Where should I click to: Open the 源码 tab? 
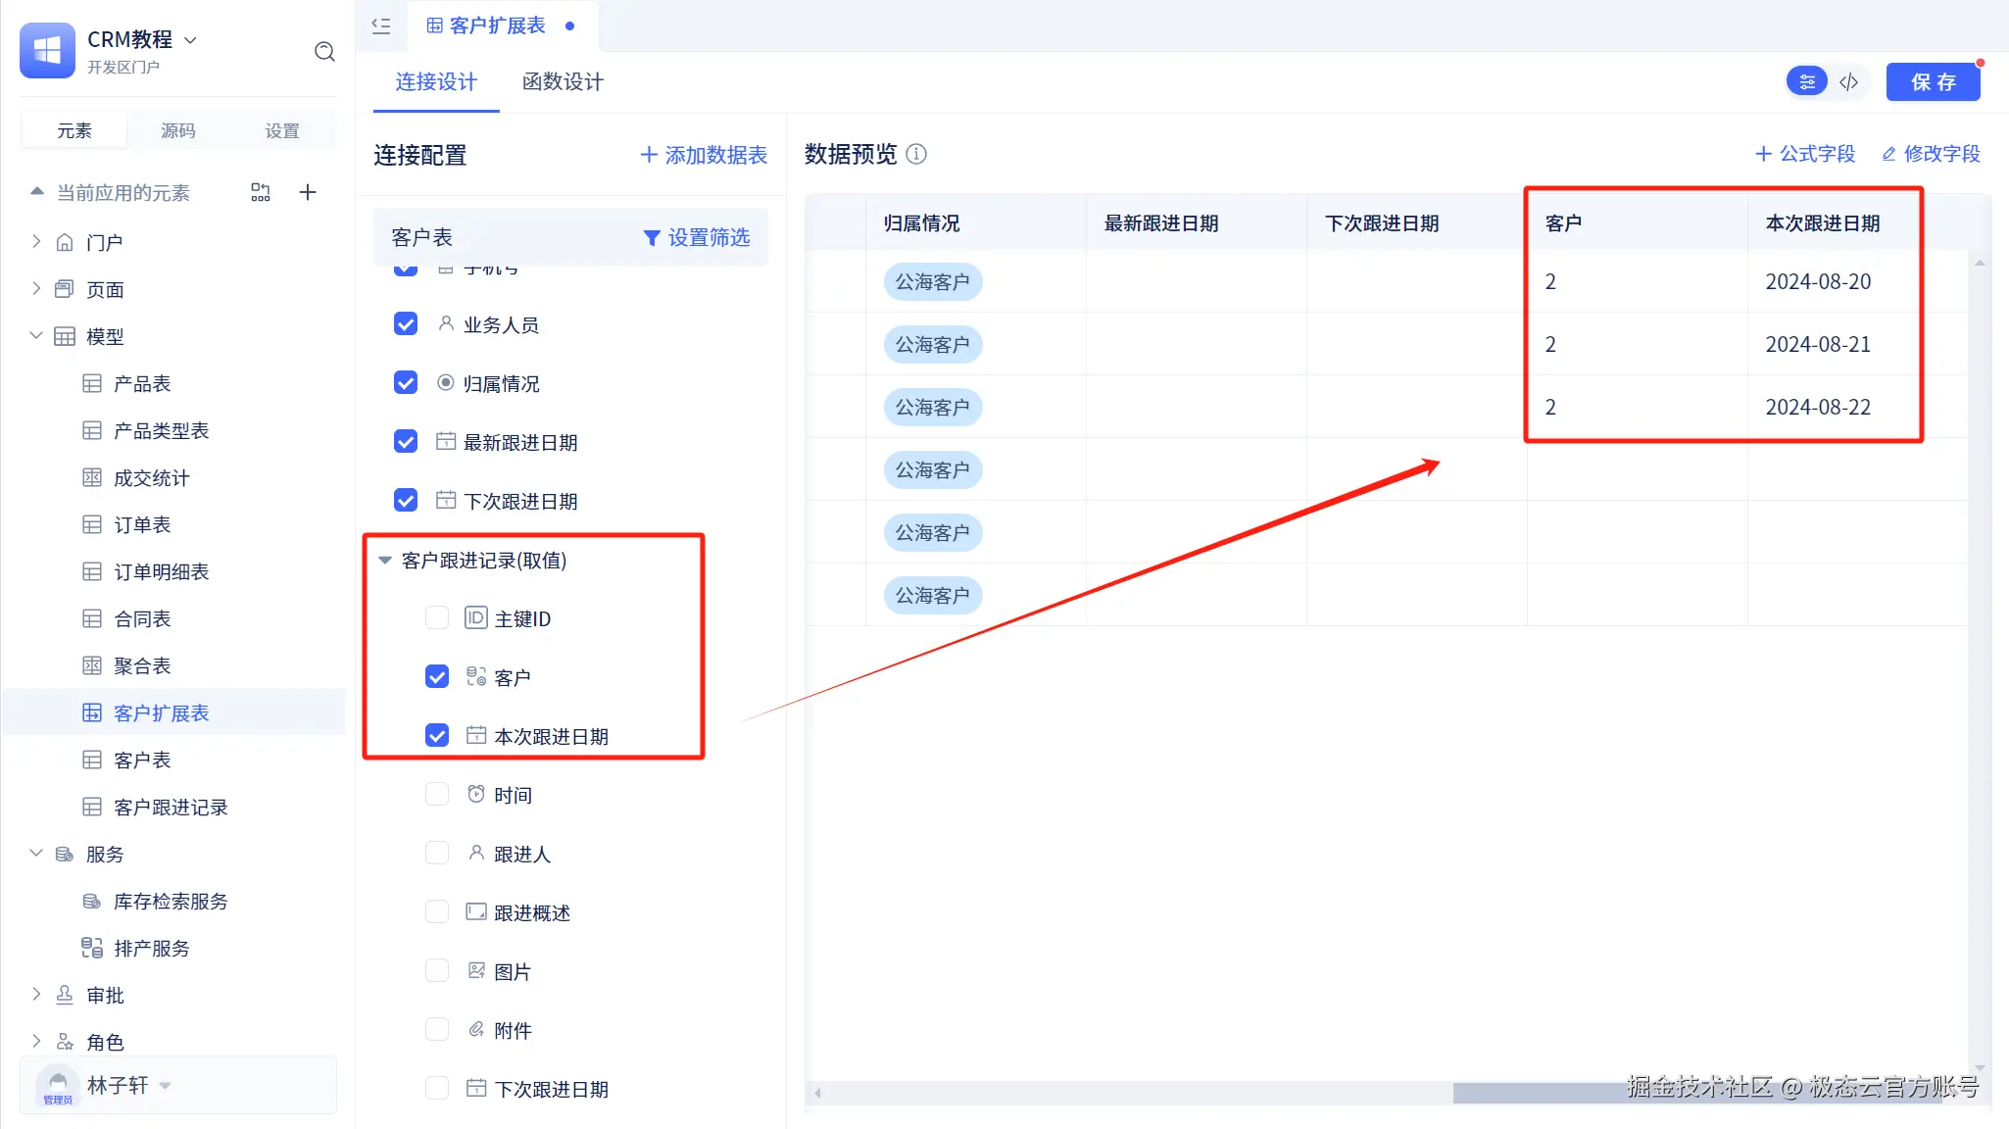pyautogui.click(x=177, y=130)
